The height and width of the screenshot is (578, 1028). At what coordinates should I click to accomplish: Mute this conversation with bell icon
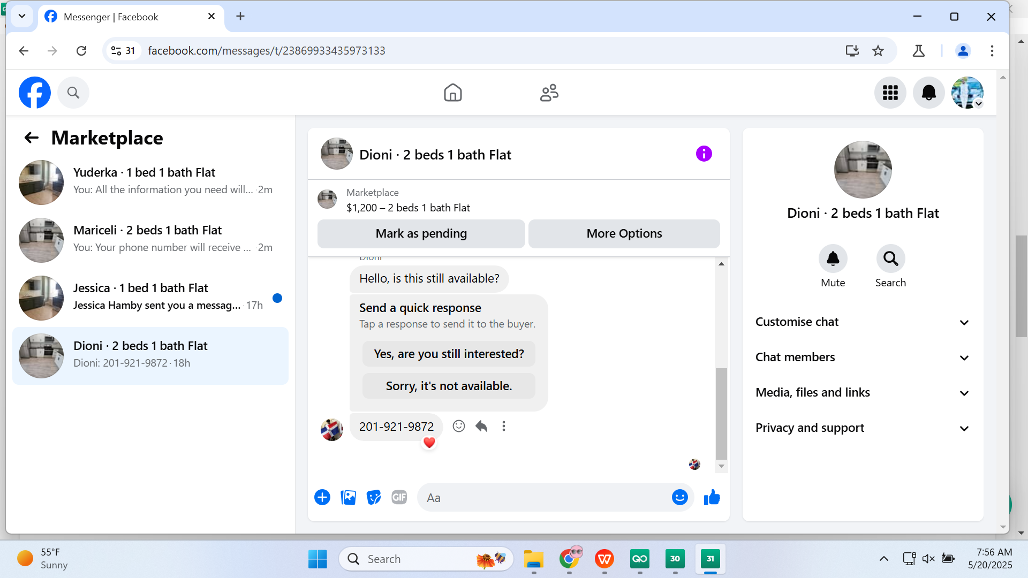(833, 259)
